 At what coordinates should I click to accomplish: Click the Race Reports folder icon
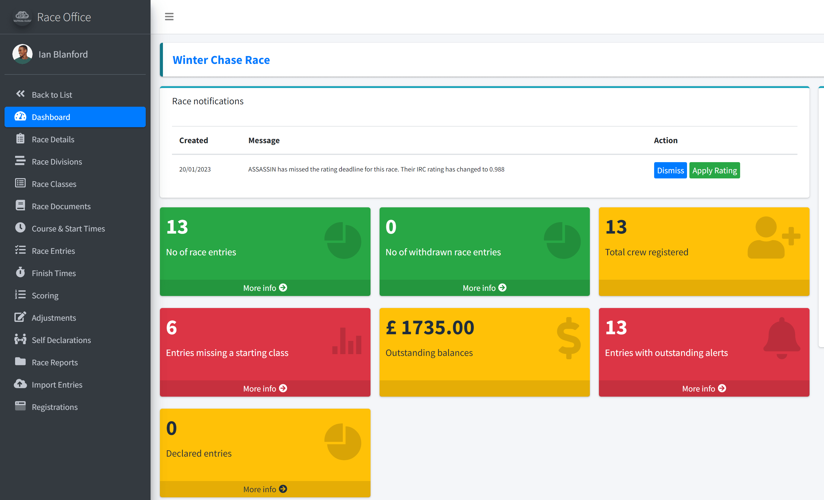[x=21, y=361]
